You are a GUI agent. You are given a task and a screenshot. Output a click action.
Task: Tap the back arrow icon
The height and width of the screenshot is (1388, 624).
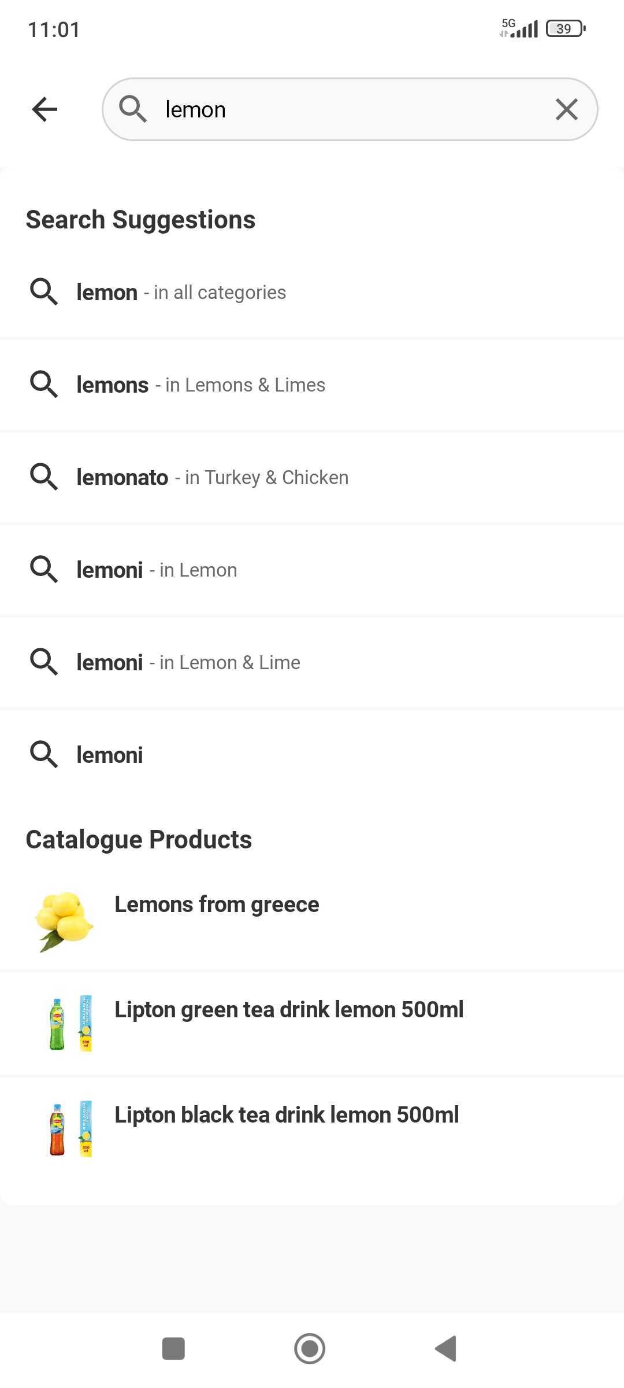pyautogui.click(x=44, y=109)
